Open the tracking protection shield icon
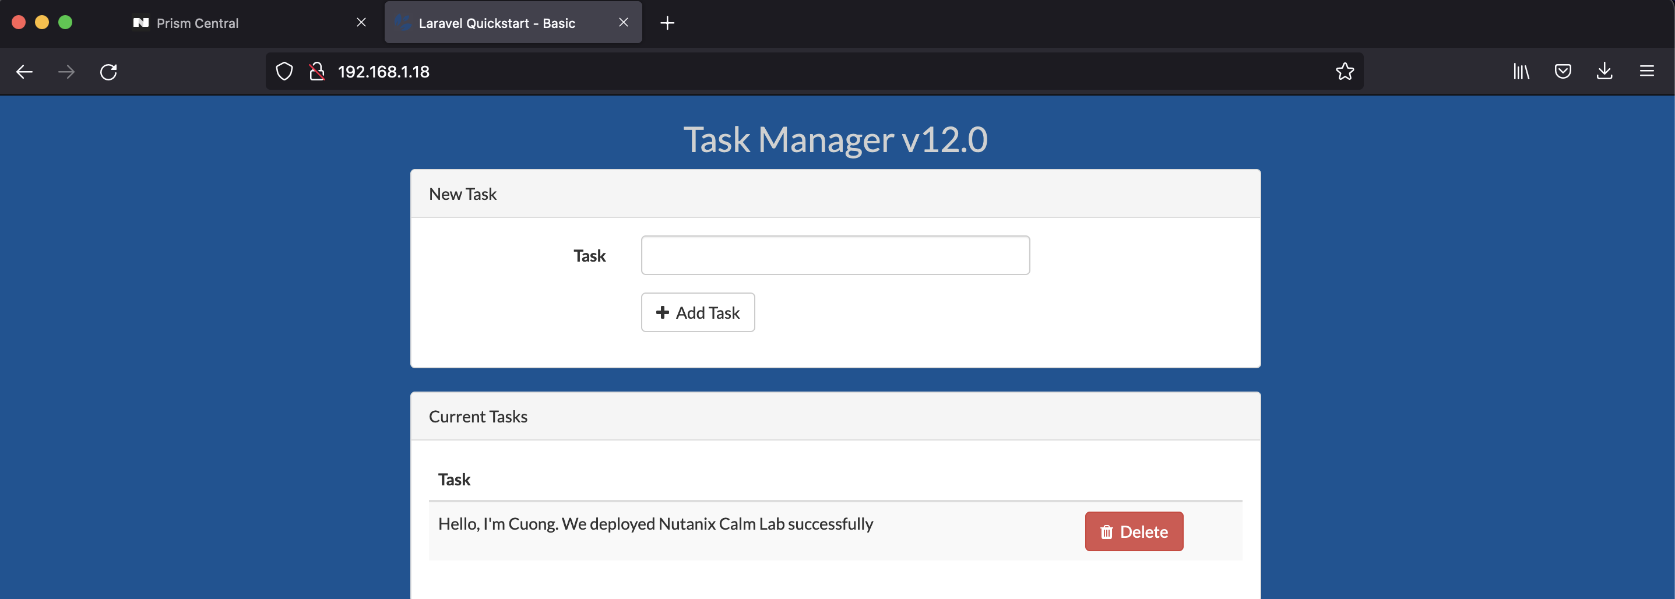1675x599 pixels. pos(284,72)
